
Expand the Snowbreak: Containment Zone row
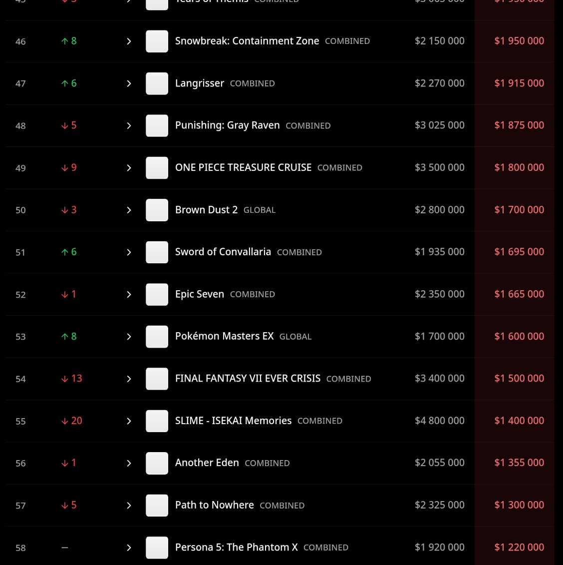[x=129, y=41]
